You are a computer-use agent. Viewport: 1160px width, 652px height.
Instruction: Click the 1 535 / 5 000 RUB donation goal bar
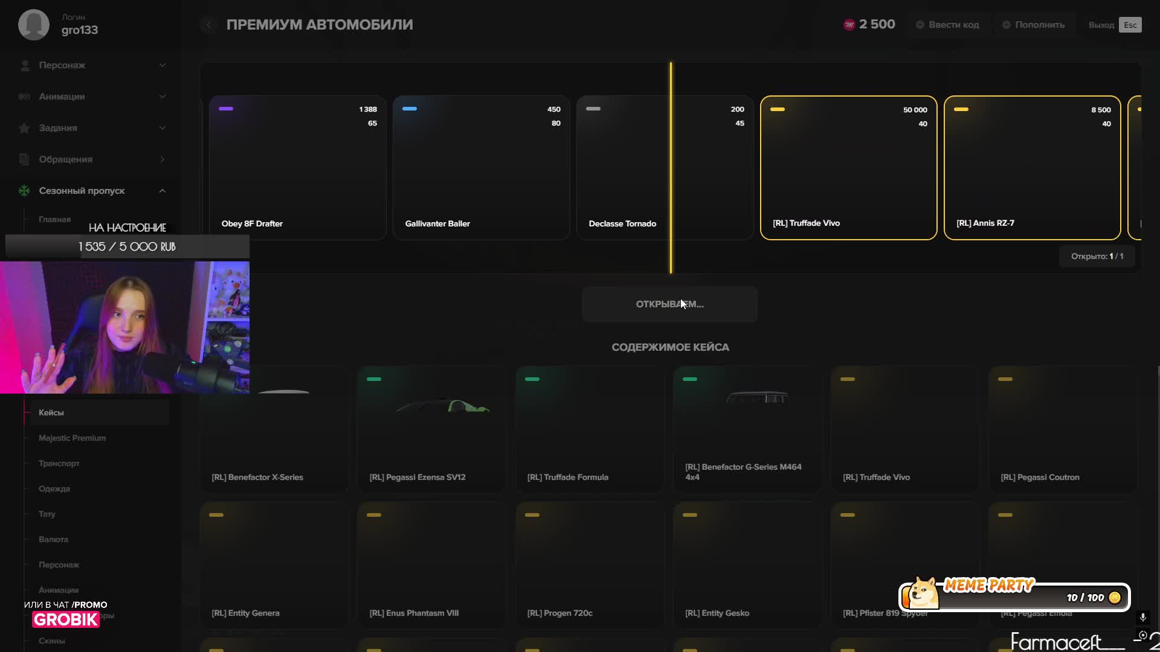pyautogui.click(x=127, y=247)
